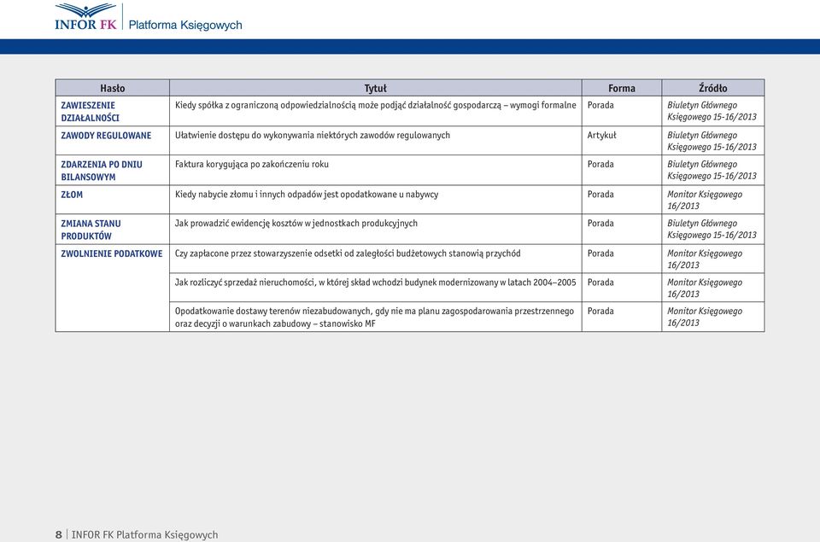Select the 'ZAWODY REGULOWANE' entry
Viewport: 820px width, 542px height.
tap(106, 136)
